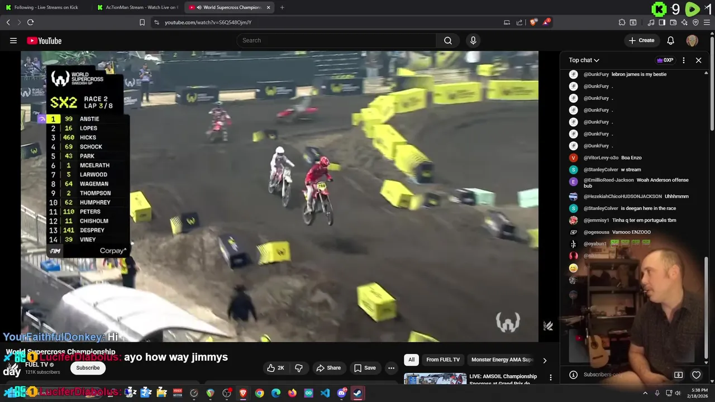Select Monster Energy AMA chip
The image size is (715, 402).
(502, 360)
